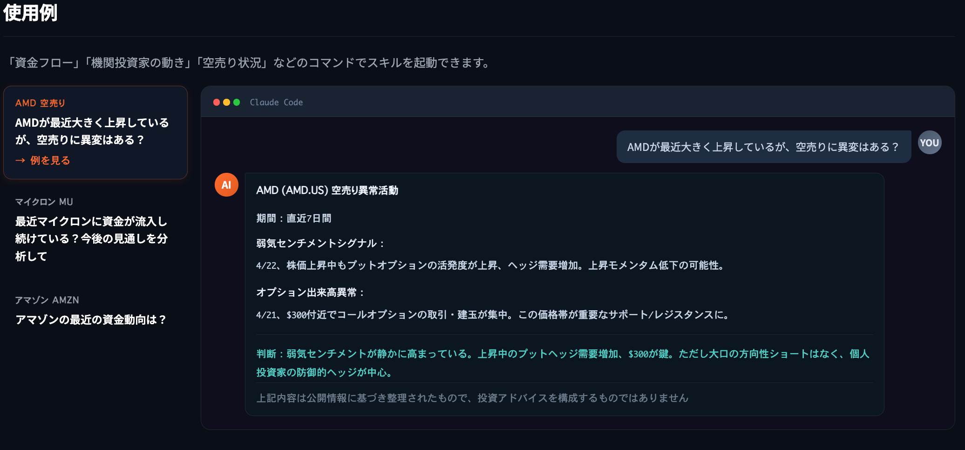This screenshot has width=965, height=450.
Task: Click the マイクロン MU gray label
Action: point(44,202)
